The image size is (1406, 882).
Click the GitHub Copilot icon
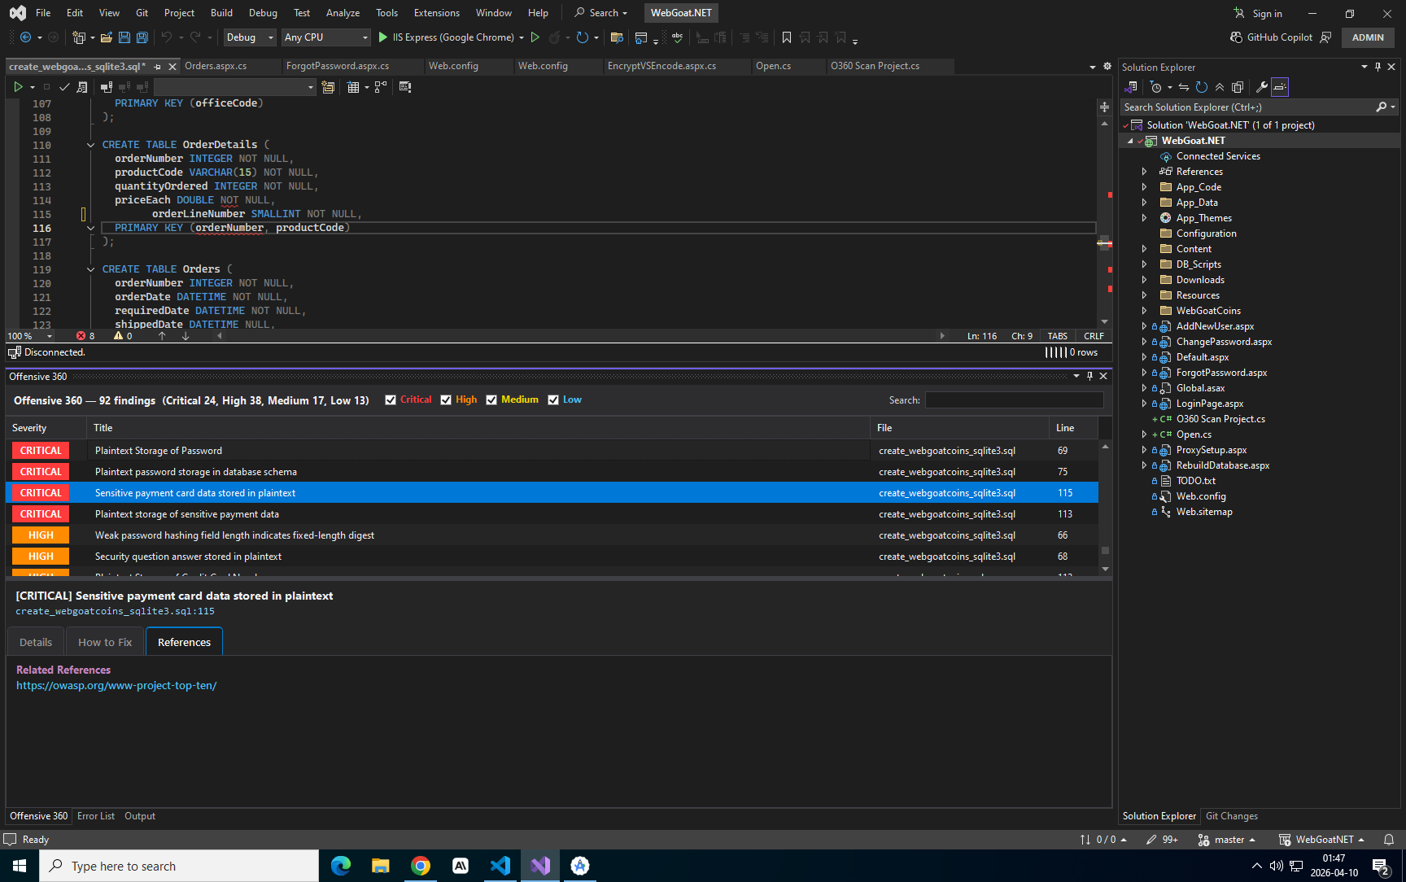coord(1236,37)
